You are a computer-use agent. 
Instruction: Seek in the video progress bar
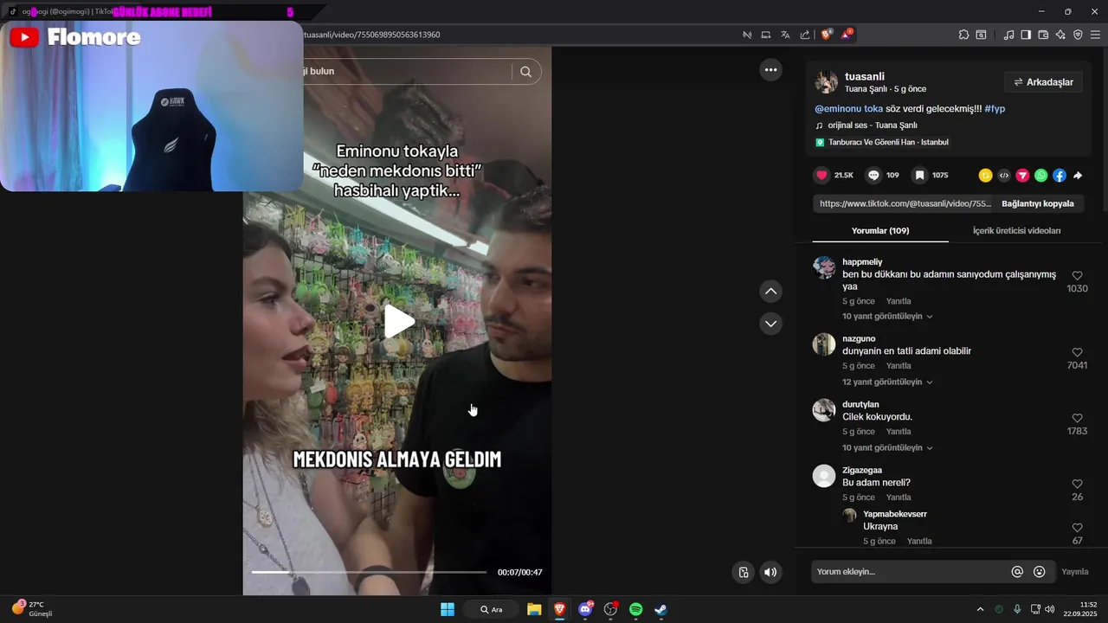click(x=369, y=572)
